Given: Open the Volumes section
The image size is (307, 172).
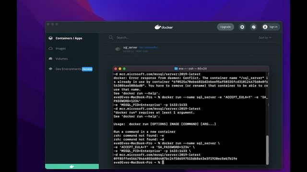Looking at the screenshot, I should click(62, 59).
